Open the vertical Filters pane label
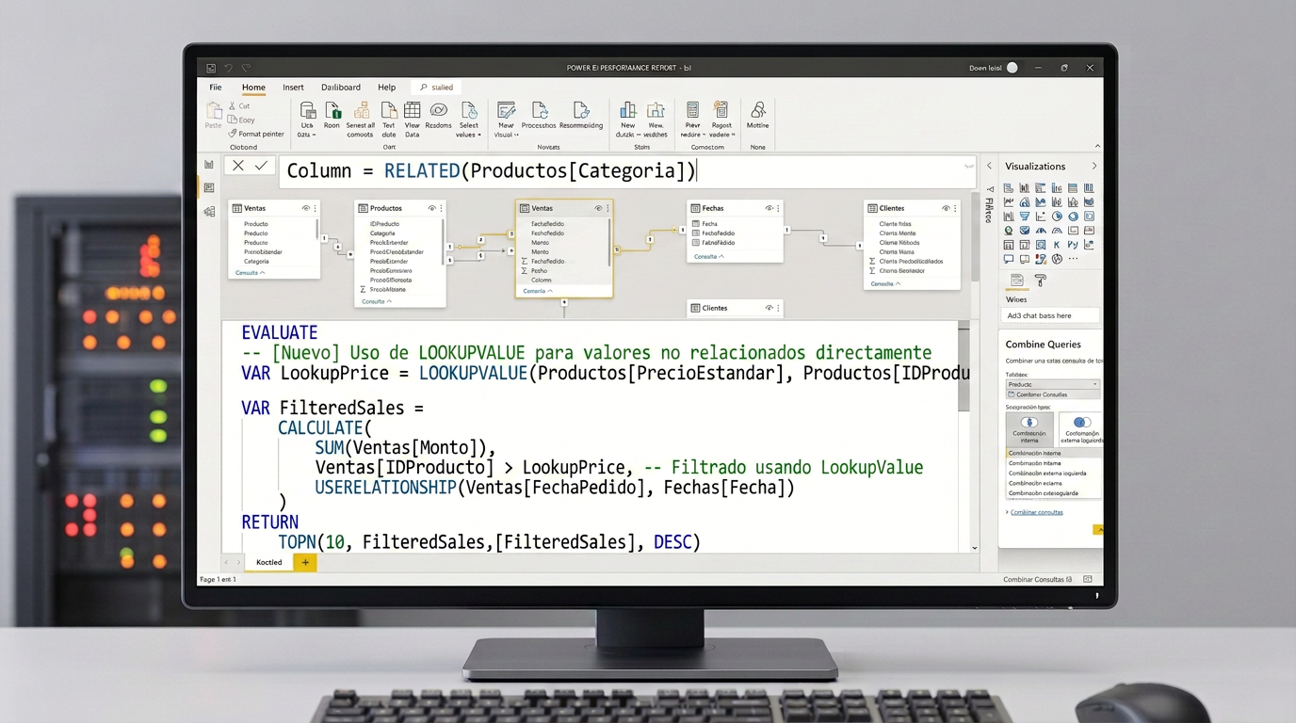This screenshot has height=723, width=1296. pos(989,209)
